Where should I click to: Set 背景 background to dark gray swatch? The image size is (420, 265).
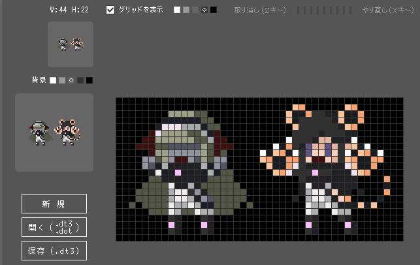(80, 80)
